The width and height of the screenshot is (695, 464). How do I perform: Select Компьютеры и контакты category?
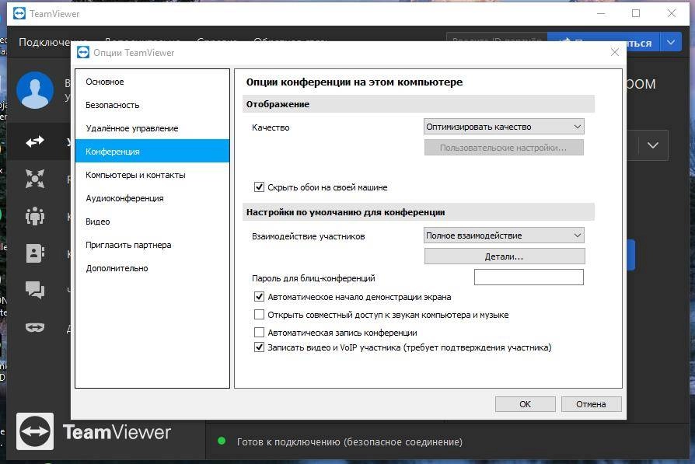tap(152, 175)
